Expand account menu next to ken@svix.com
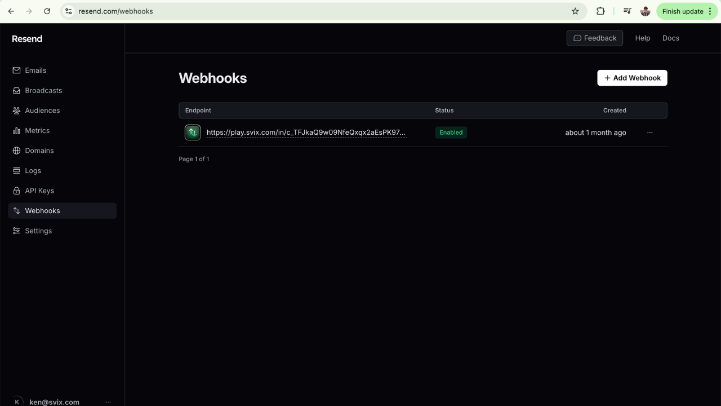This screenshot has width=721, height=406. (x=108, y=401)
